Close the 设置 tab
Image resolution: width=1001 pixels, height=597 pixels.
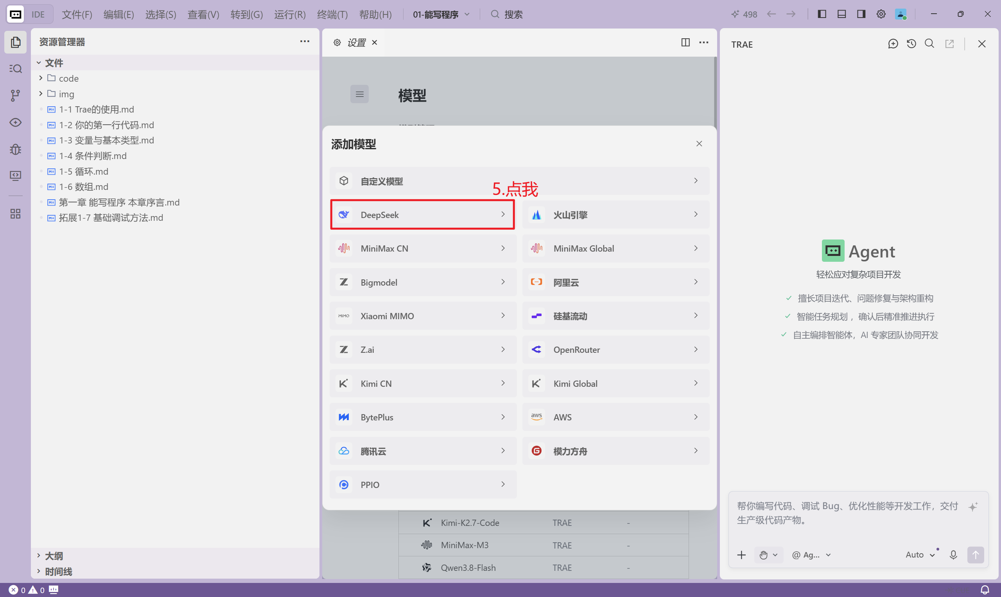374,42
